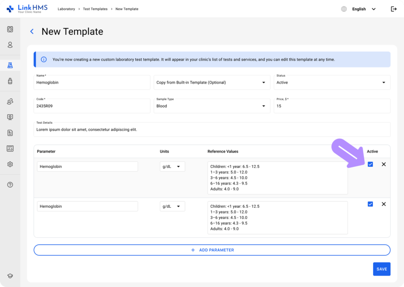Click the Units column header
This screenshot has height=287, width=404.
coord(165,151)
